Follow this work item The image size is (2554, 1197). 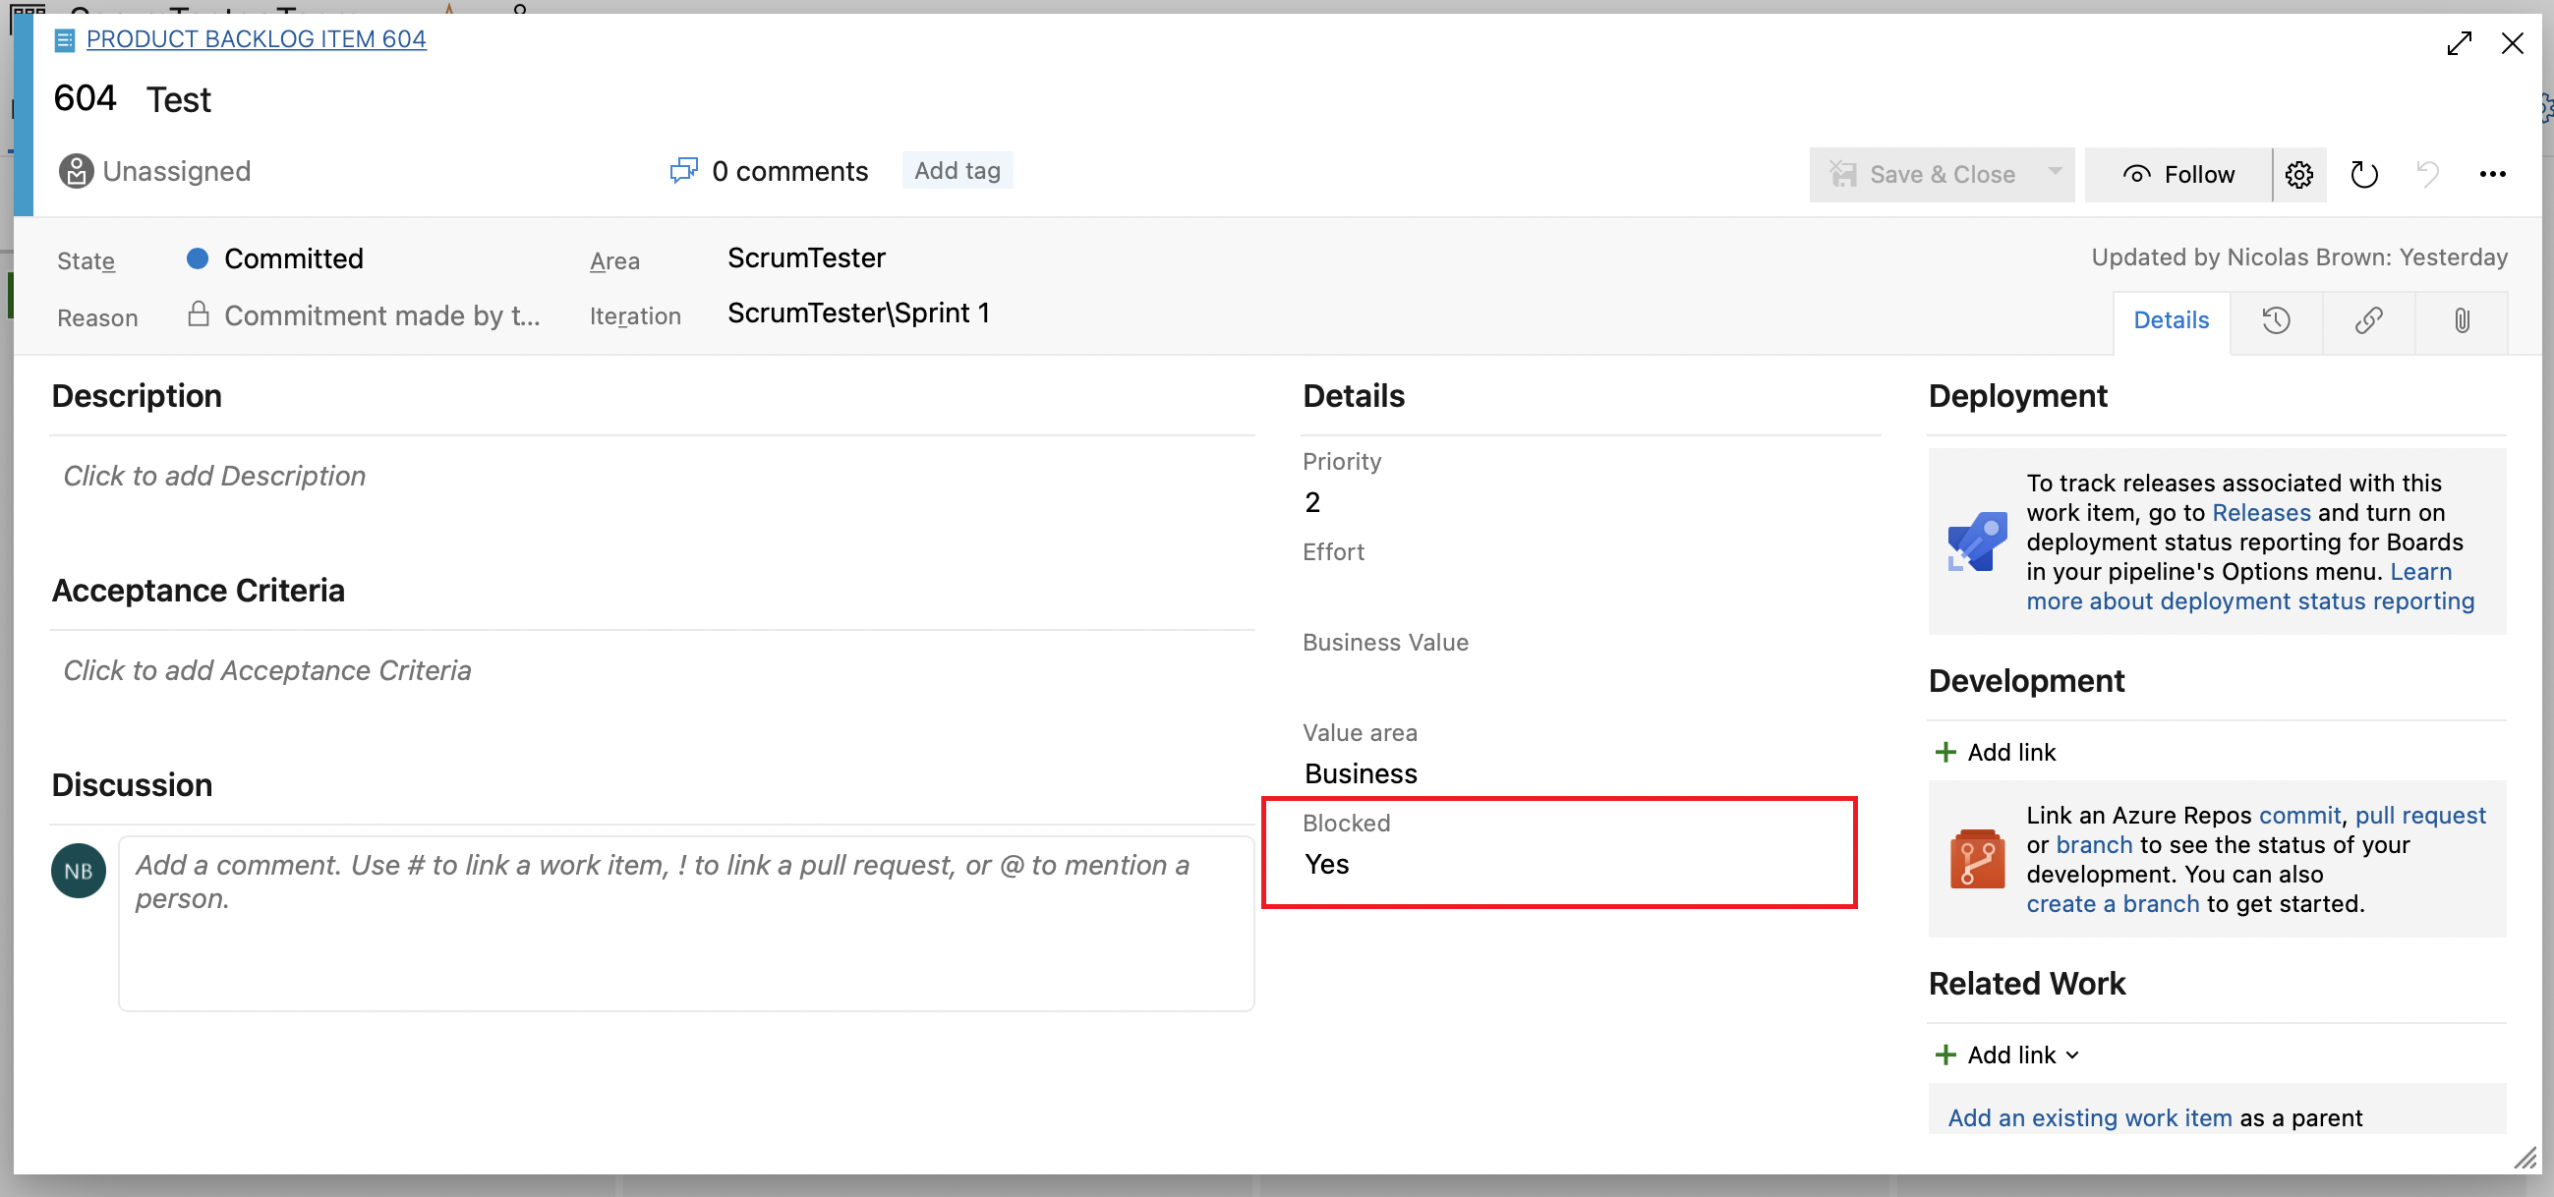2197,174
